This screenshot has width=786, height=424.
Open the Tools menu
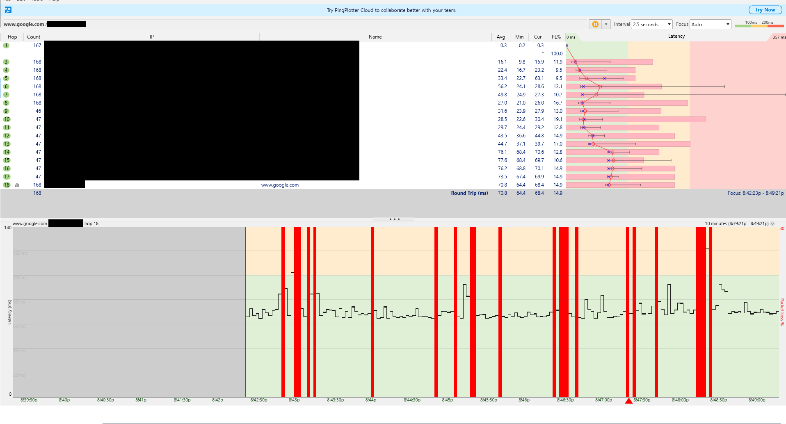pos(37,1)
